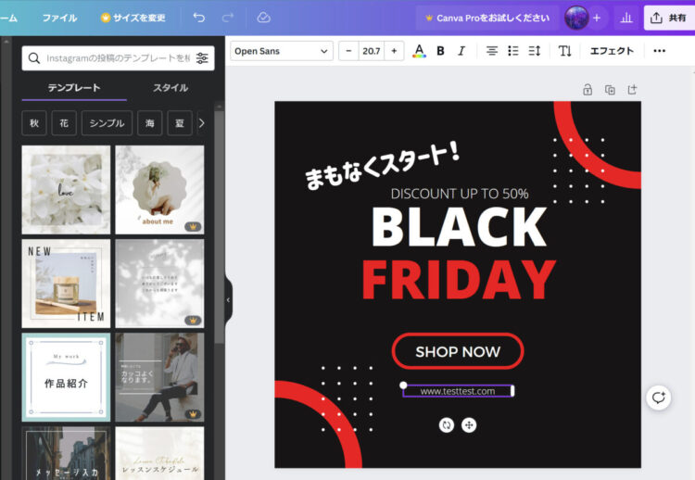Collapse the side panel arrow
The width and height of the screenshot is (695, 480).
228,300
